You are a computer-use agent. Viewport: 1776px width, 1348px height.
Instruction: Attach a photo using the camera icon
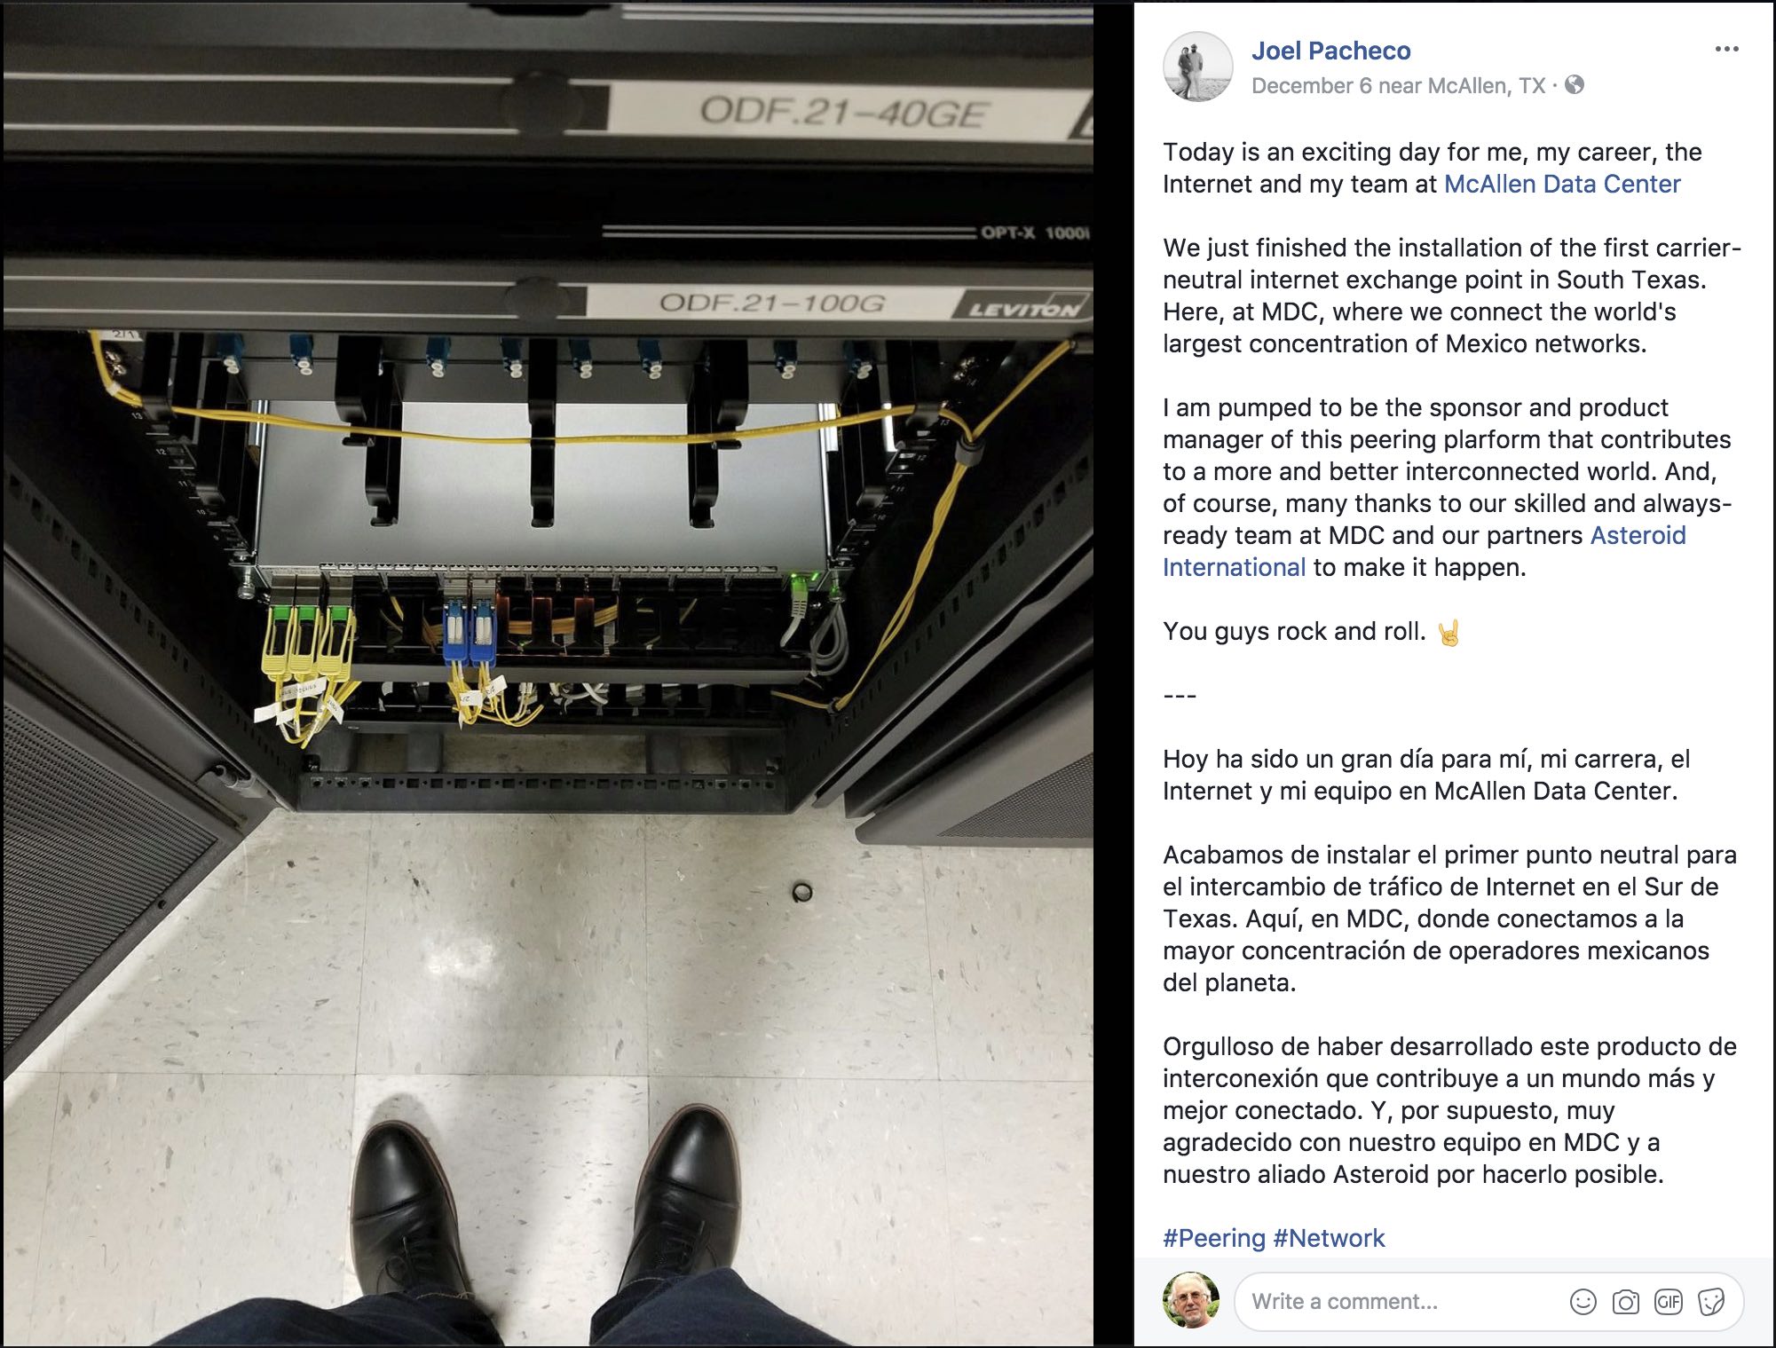(x=1625, y=1302)
